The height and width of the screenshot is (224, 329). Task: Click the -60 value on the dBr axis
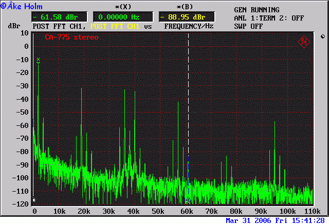point(22,125)
